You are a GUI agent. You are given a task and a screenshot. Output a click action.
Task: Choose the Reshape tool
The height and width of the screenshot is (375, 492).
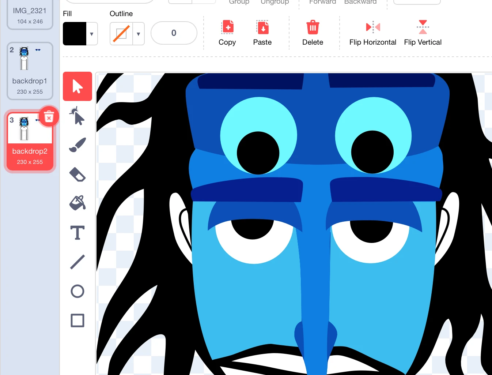coord(77,116)
